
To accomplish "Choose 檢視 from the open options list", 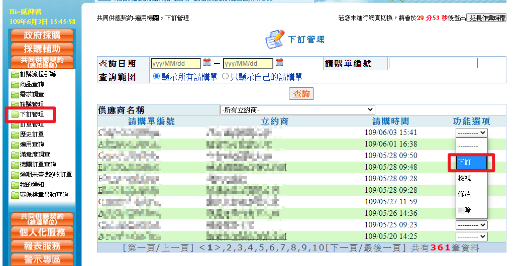I will coord(472,178).
